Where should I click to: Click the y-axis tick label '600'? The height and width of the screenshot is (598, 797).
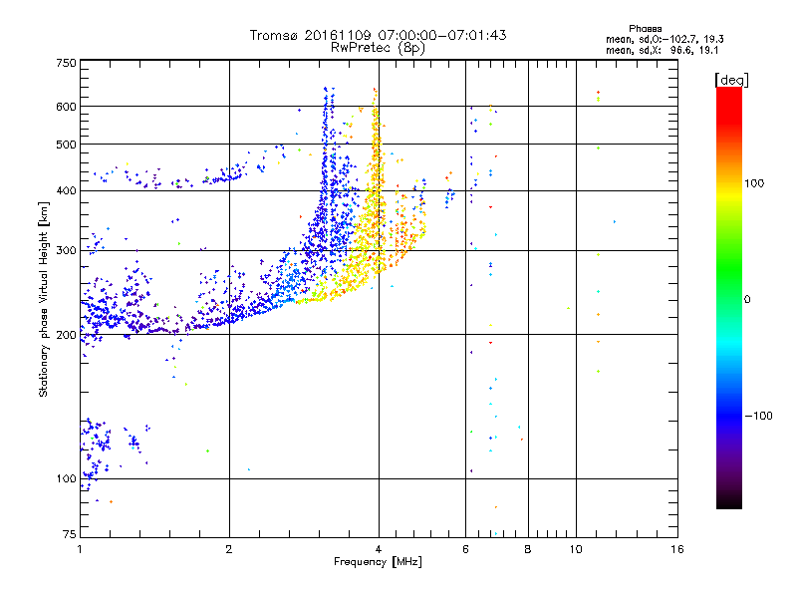click(x=66, y=107)
